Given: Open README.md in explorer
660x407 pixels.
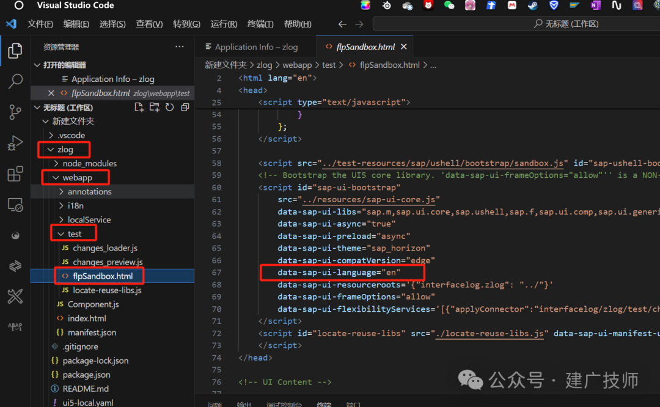Looking at the screenshot, I should tap(86, 389).
